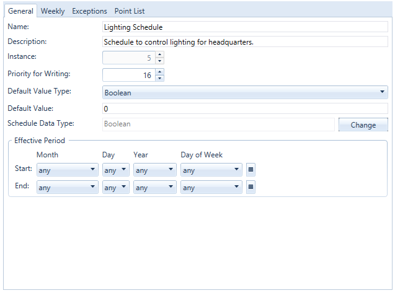Open the End Month dropdown
The image size is (395, 293).
pyautogui.click(x=67, y=187)
